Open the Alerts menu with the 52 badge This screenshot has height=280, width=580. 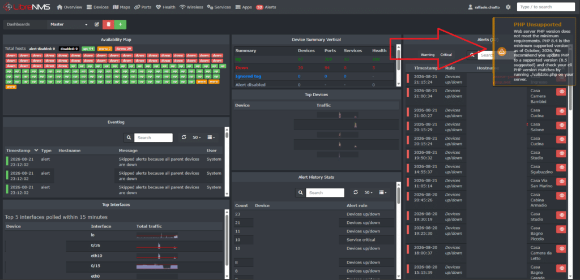266,7
